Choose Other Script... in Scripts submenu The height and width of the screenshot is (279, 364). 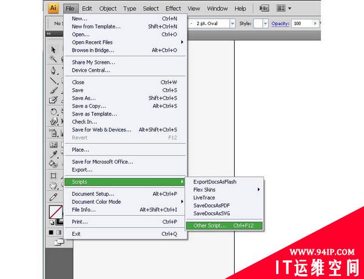click(x=224, y=226)
